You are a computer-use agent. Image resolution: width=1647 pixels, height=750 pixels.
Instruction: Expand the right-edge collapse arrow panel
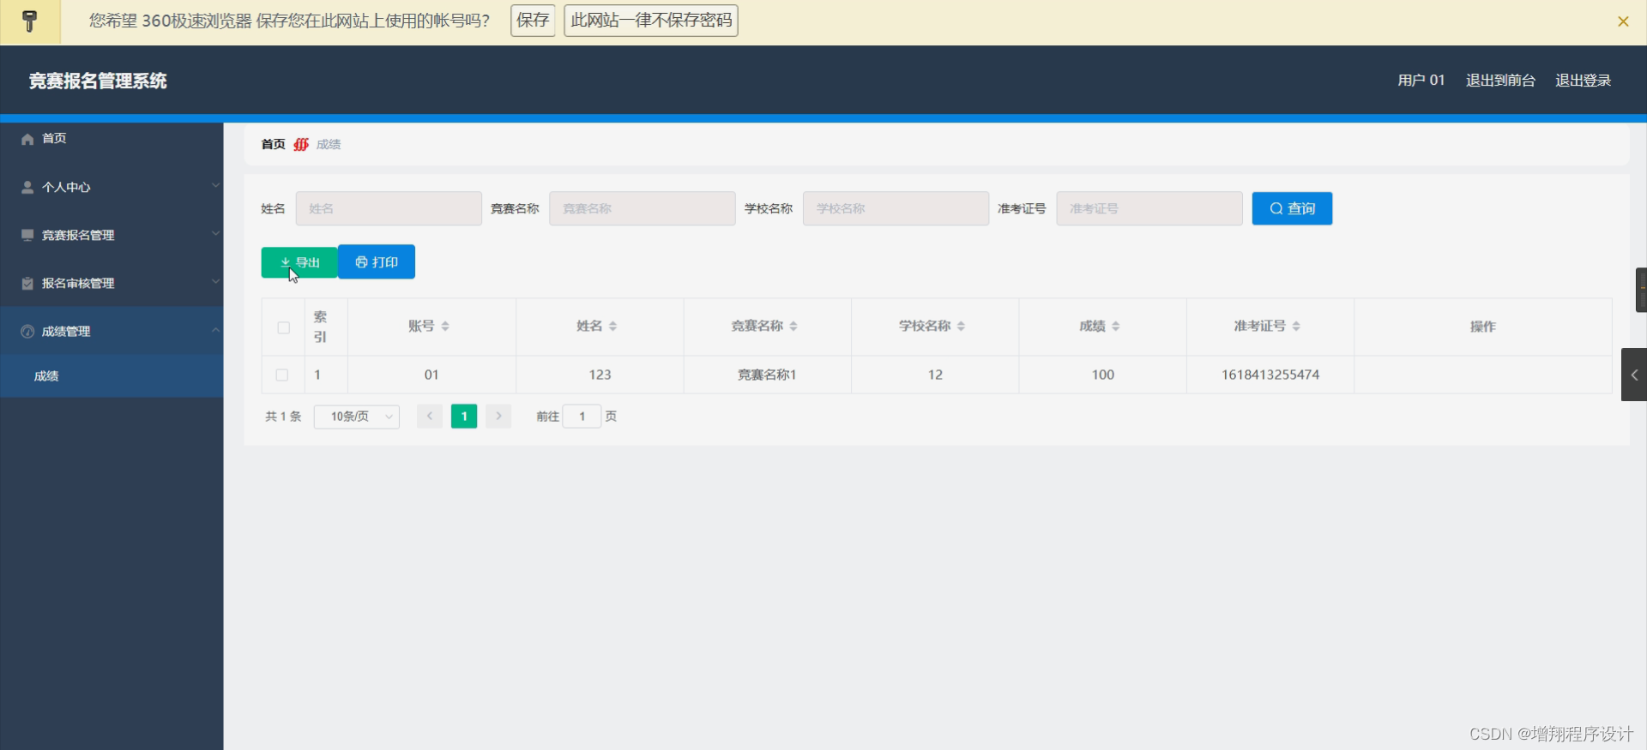click(1634, 375)
